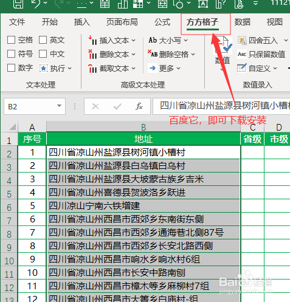This screenshot has width=290, height=302.
Task: Click the 地址 header cell
Action: point(143,139)
